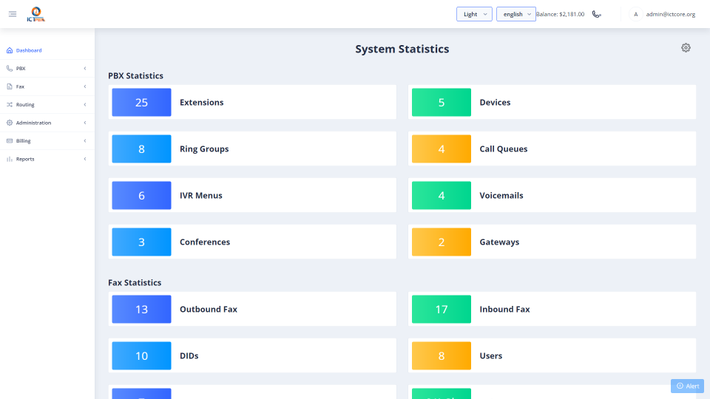Click the Extensions label
The width and height of the screenshot is (710, 399).
click(201, 102)
